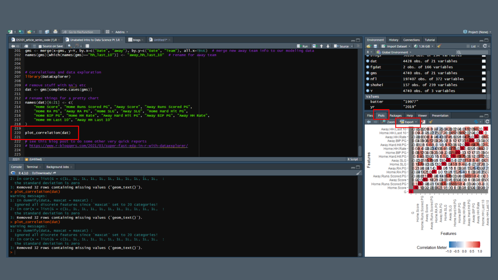498x280 pixels.
Task: Click the find/replace magnifier icon in editor
Action: 70,46
